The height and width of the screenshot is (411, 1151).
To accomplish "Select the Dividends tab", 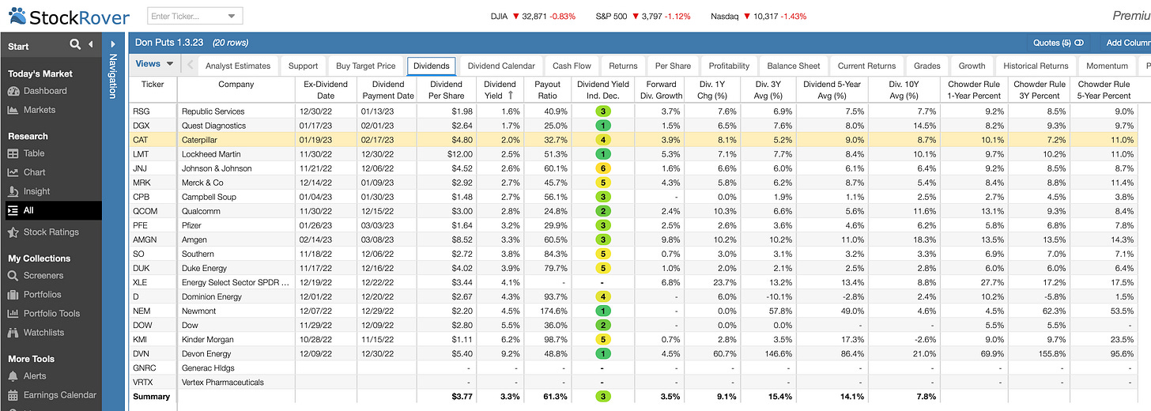I will tap(432, 66).
